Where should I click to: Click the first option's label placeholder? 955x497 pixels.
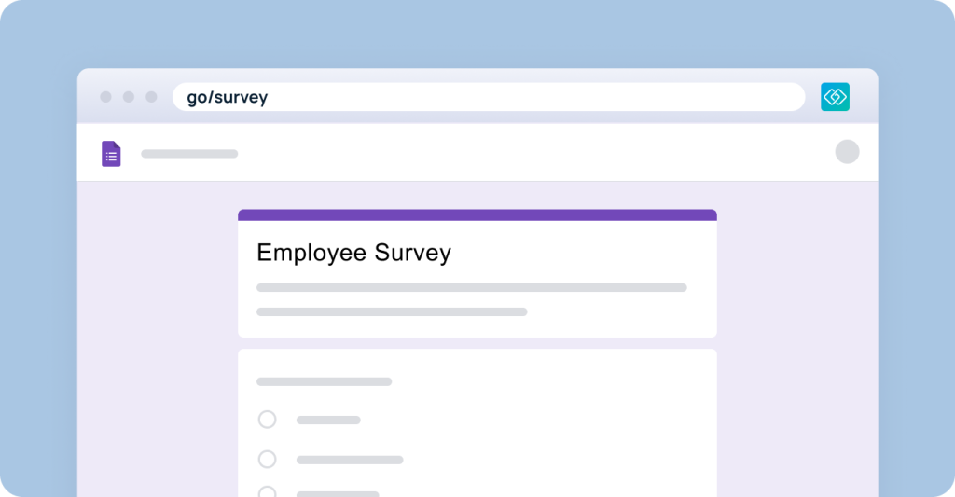point(328,420)
